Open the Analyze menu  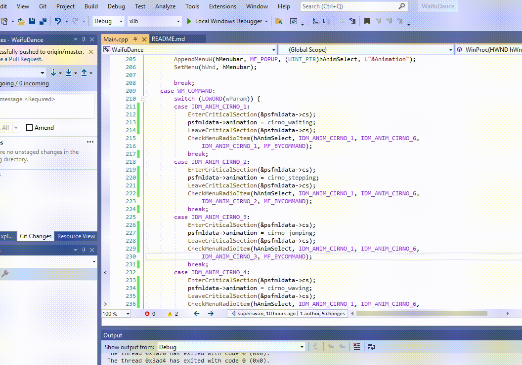165,6
